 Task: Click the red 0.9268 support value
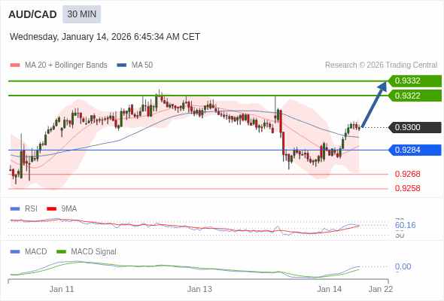(407, 174)
